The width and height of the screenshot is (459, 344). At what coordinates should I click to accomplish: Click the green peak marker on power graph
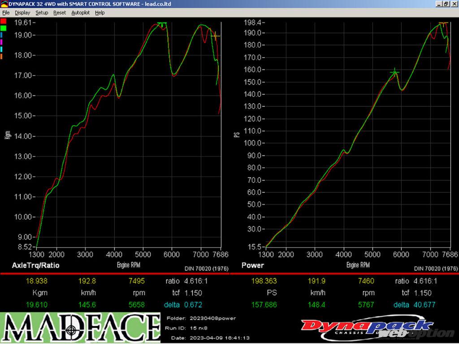(x=394, y=72)
